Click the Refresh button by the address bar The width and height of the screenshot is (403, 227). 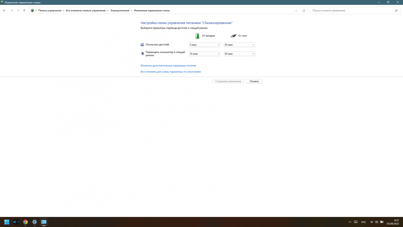[x=304, y=10]
